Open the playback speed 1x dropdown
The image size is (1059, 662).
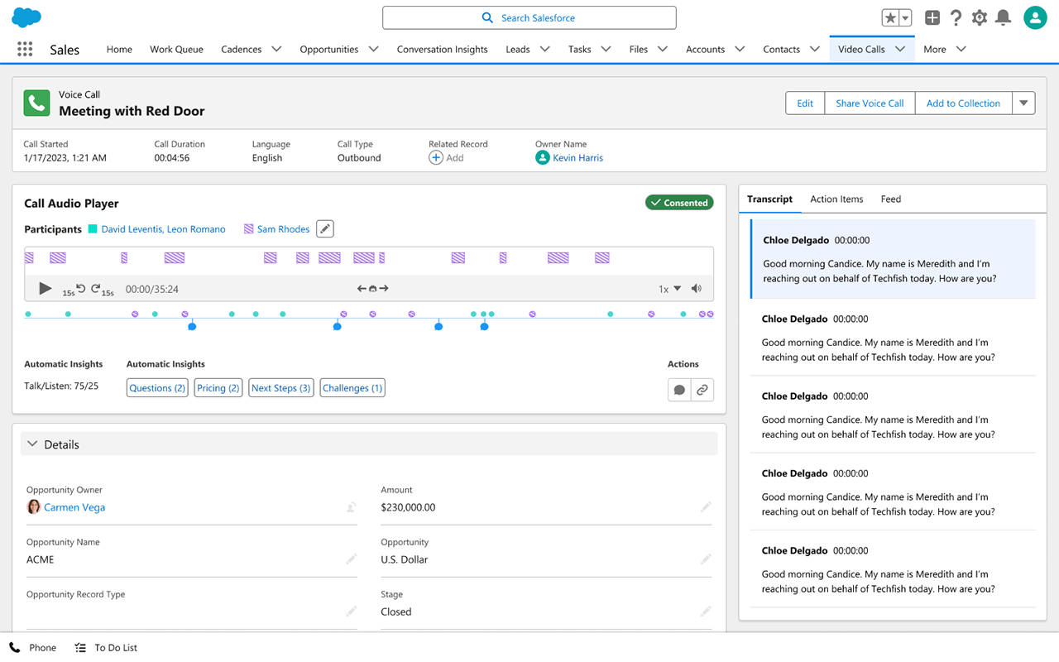click(670, 289)
